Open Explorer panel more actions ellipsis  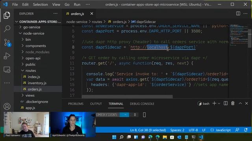click(56, 14)
